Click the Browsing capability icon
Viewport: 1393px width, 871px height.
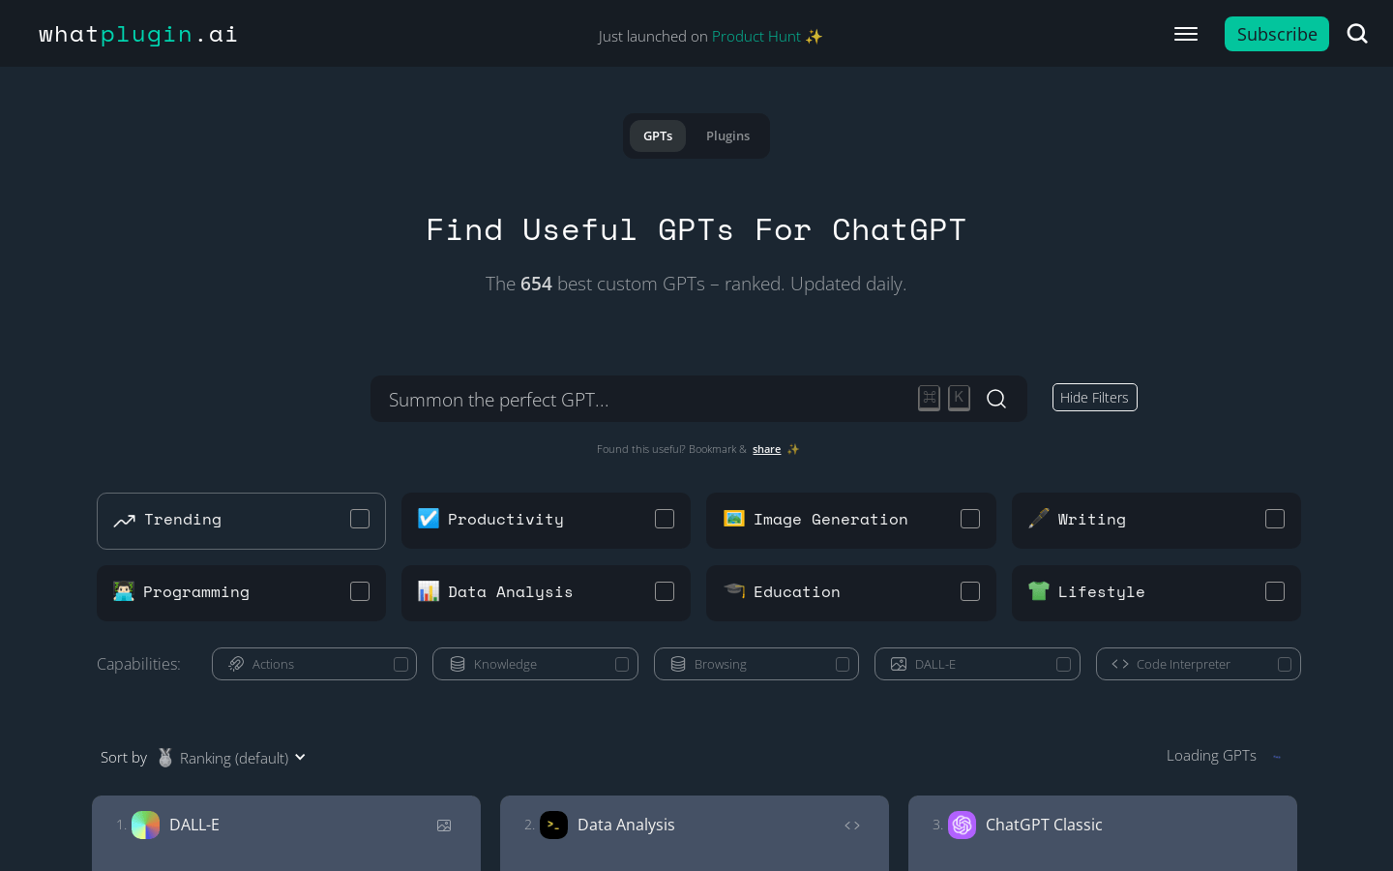point(678,664)
